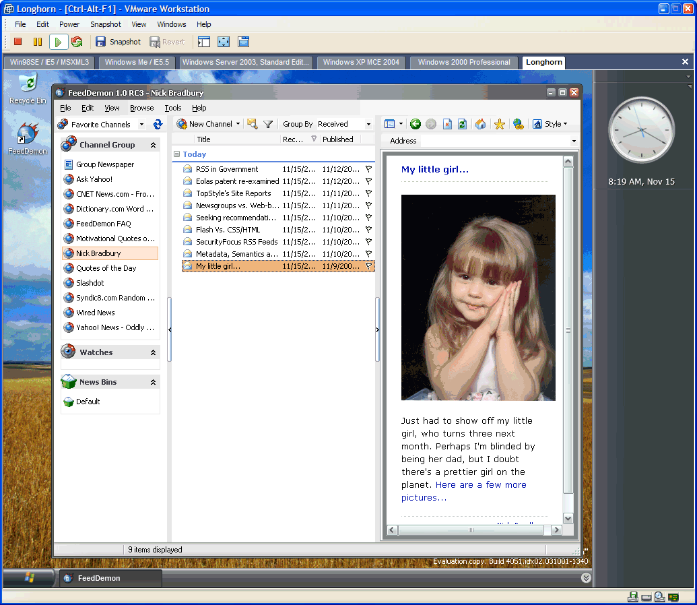Click the VMware green Power On button

pyautogui.click(x=58, y=42)
